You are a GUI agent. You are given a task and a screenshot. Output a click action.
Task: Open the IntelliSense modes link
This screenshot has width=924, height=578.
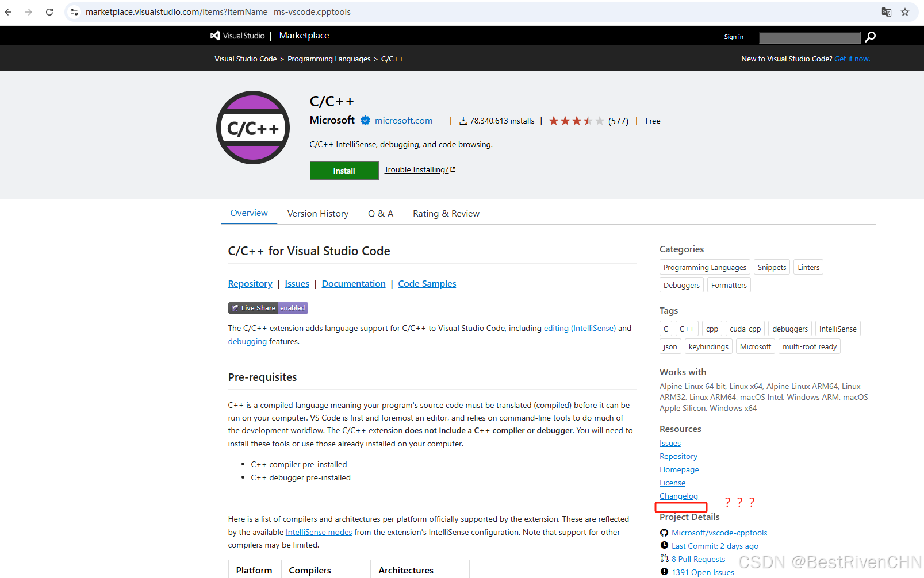(319, 532)
